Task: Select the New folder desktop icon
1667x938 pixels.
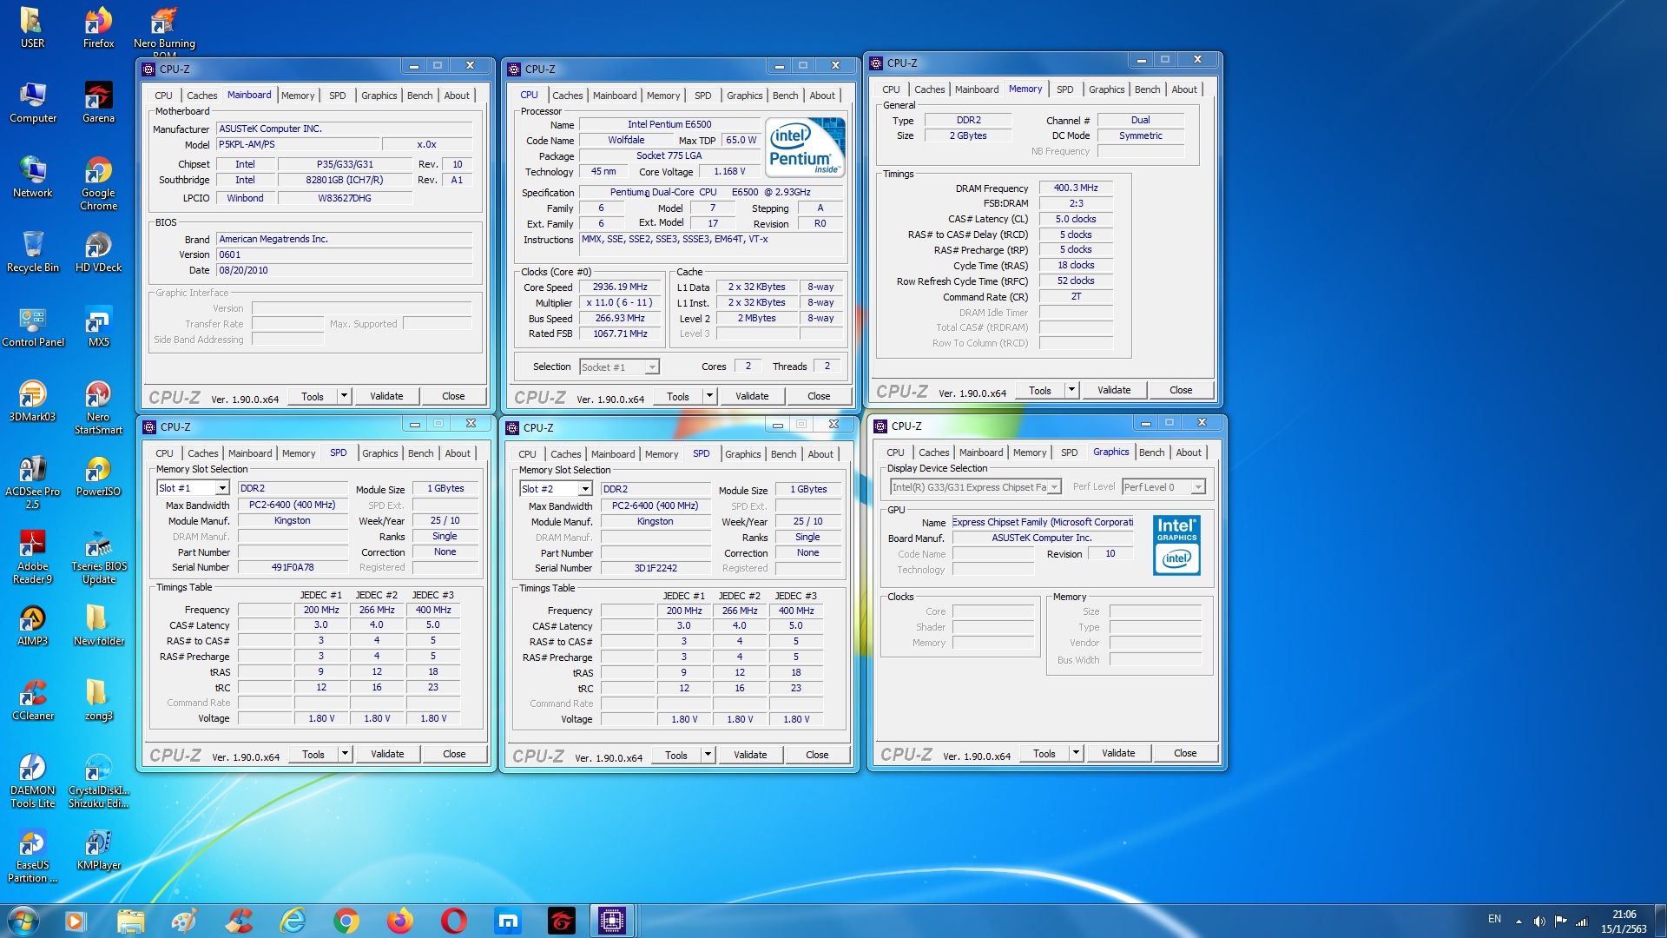Action: click(98, 625)
